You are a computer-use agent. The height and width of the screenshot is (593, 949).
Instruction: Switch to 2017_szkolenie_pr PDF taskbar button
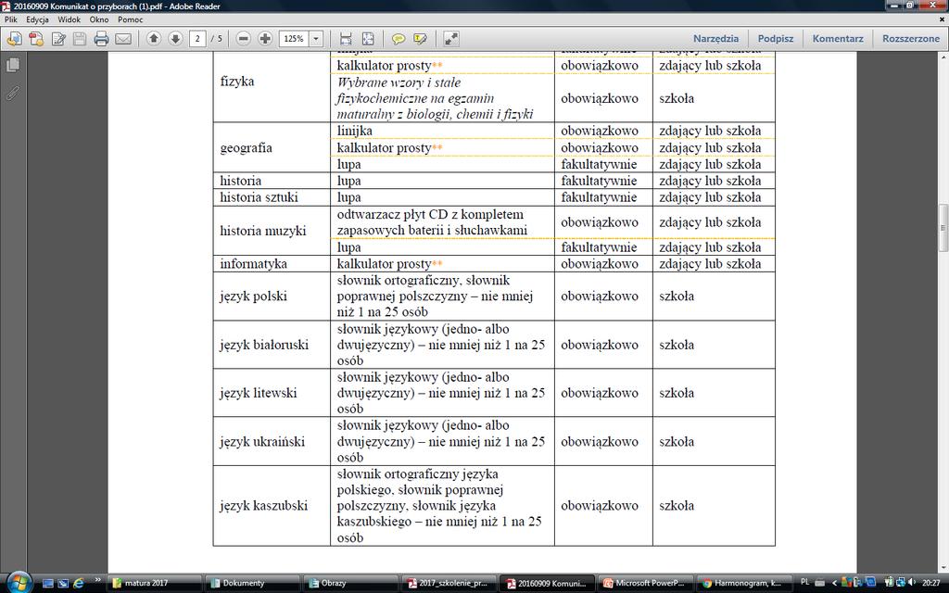(x=449, y=584)
